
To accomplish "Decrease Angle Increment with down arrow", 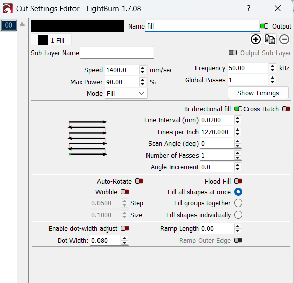I will (x=237, y=169).
